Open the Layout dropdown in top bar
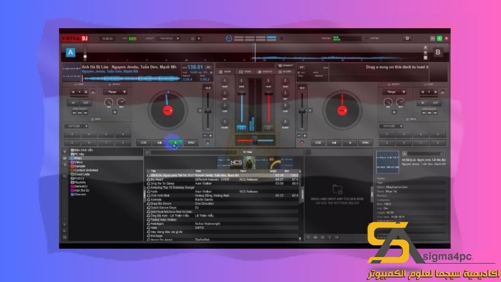This screenshot has width=501, height=282. (x=169, y=38)
